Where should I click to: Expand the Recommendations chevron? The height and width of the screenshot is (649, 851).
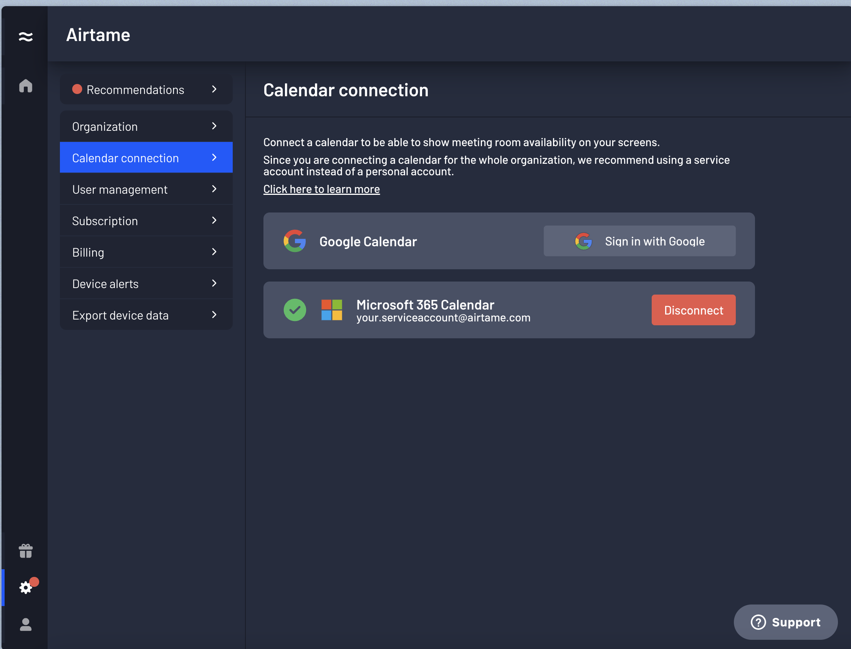214,89
